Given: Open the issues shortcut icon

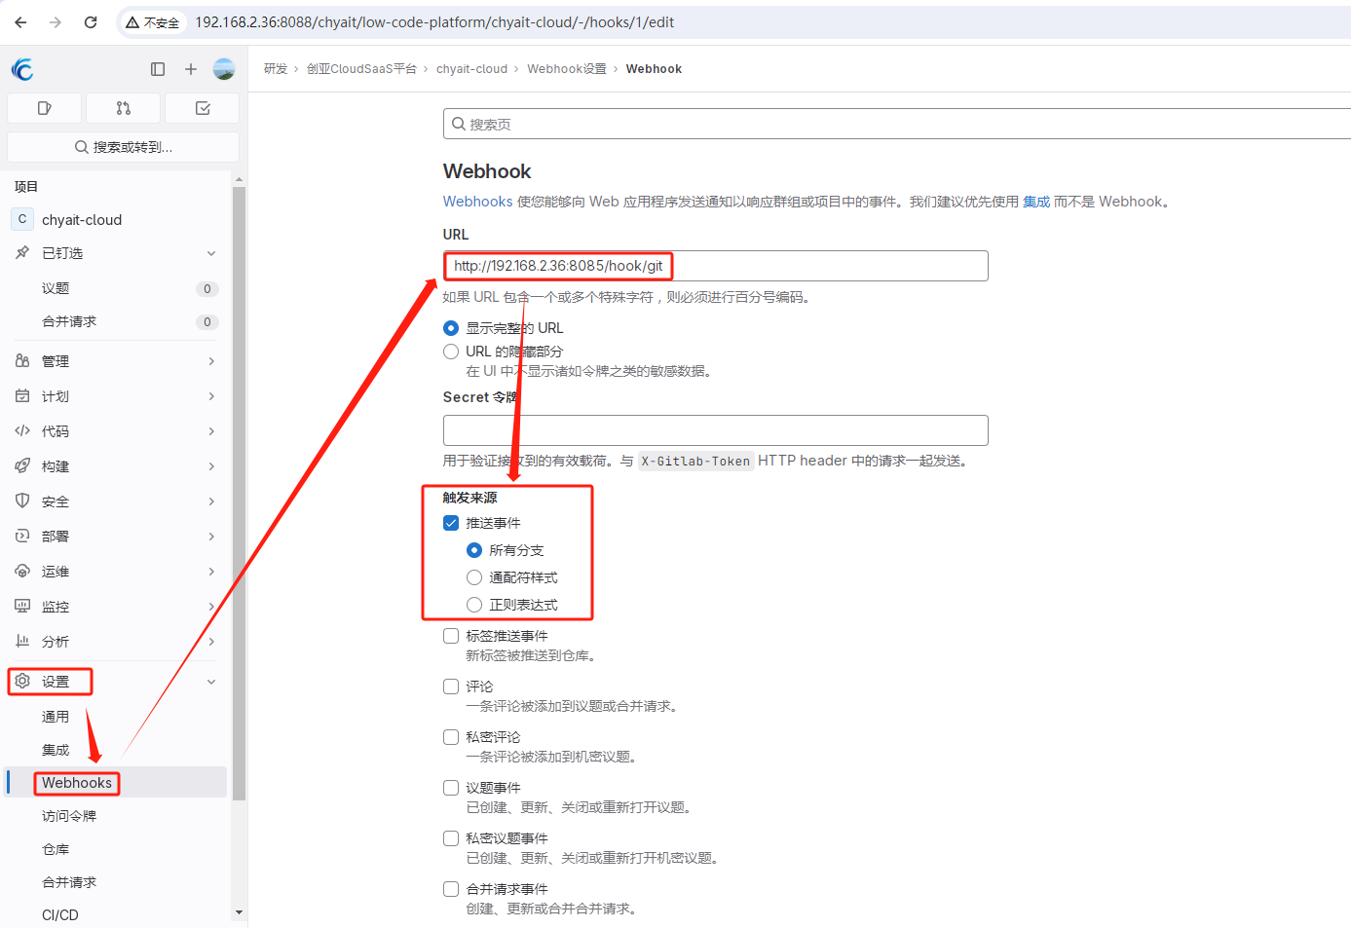Looking at the screenshot, I should [x=44, y=108].
